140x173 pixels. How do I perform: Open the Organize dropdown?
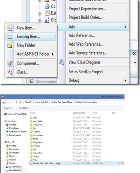[x=9, y=108]
